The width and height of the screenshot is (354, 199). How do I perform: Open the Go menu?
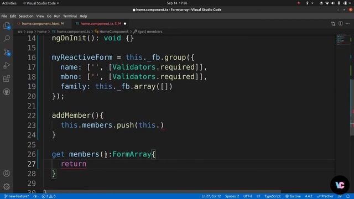click(x=49, y=16)
